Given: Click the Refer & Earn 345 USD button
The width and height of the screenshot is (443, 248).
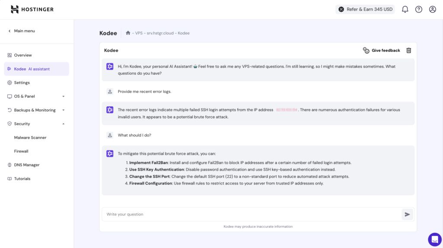Looking at the screenshot, I should [x=365, y=9].
